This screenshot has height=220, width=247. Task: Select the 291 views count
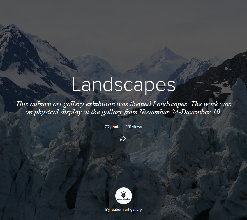pos(133,127)
